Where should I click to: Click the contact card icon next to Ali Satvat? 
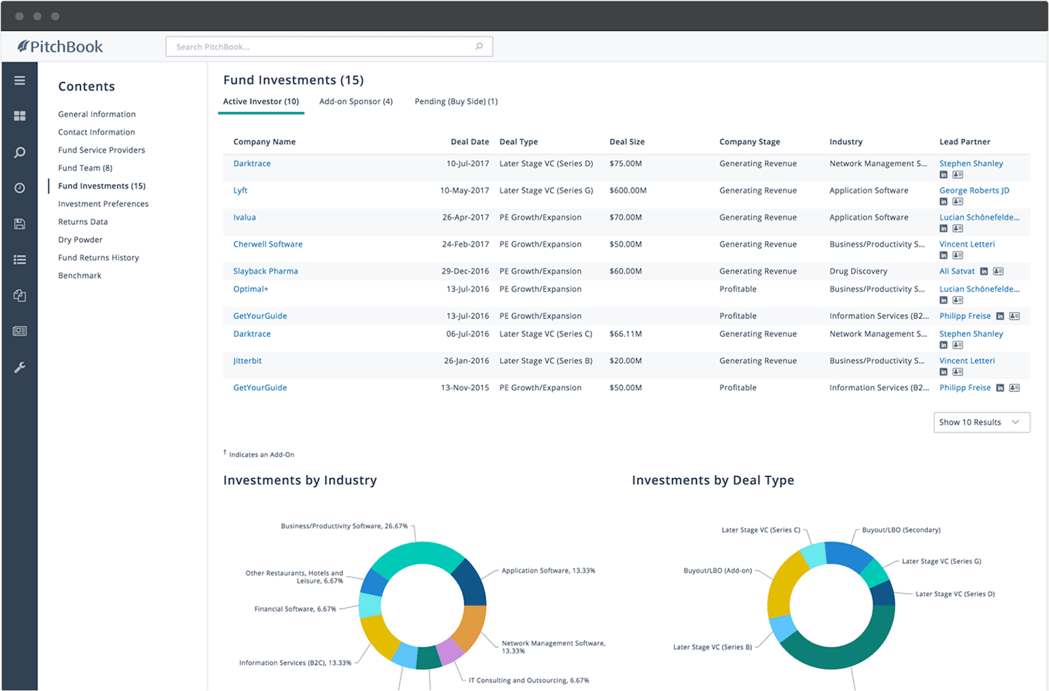(999, 271)
